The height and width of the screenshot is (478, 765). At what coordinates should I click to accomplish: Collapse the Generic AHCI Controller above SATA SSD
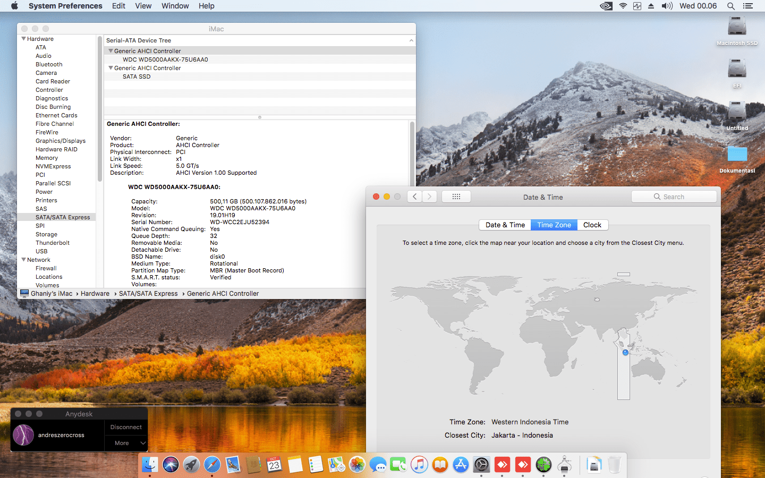110,68
